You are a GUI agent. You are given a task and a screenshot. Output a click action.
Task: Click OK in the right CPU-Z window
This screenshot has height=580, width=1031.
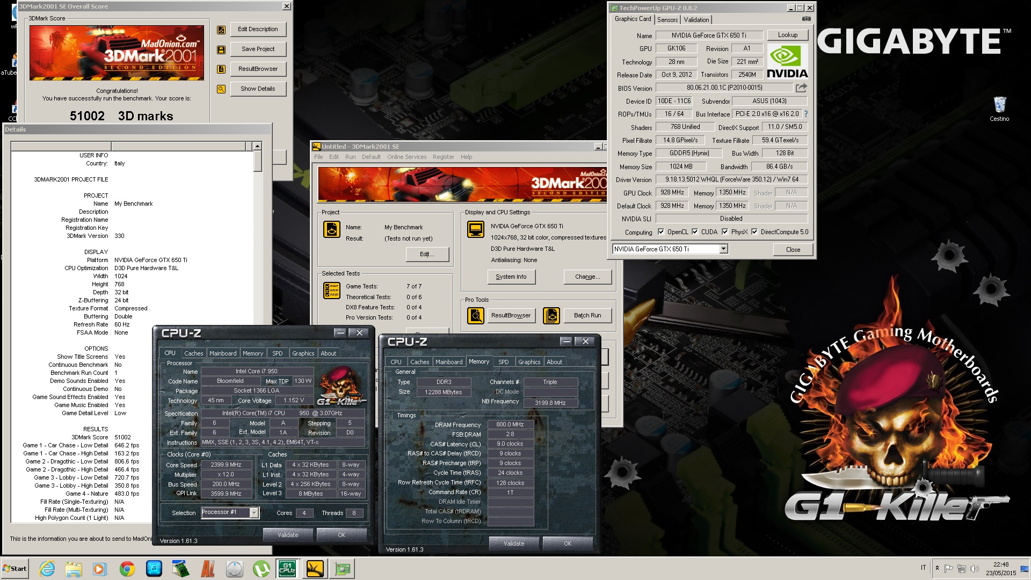(568, 543)
